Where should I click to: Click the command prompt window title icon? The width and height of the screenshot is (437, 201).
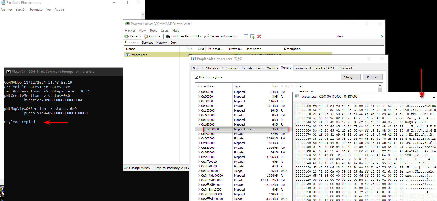point(9,72)
